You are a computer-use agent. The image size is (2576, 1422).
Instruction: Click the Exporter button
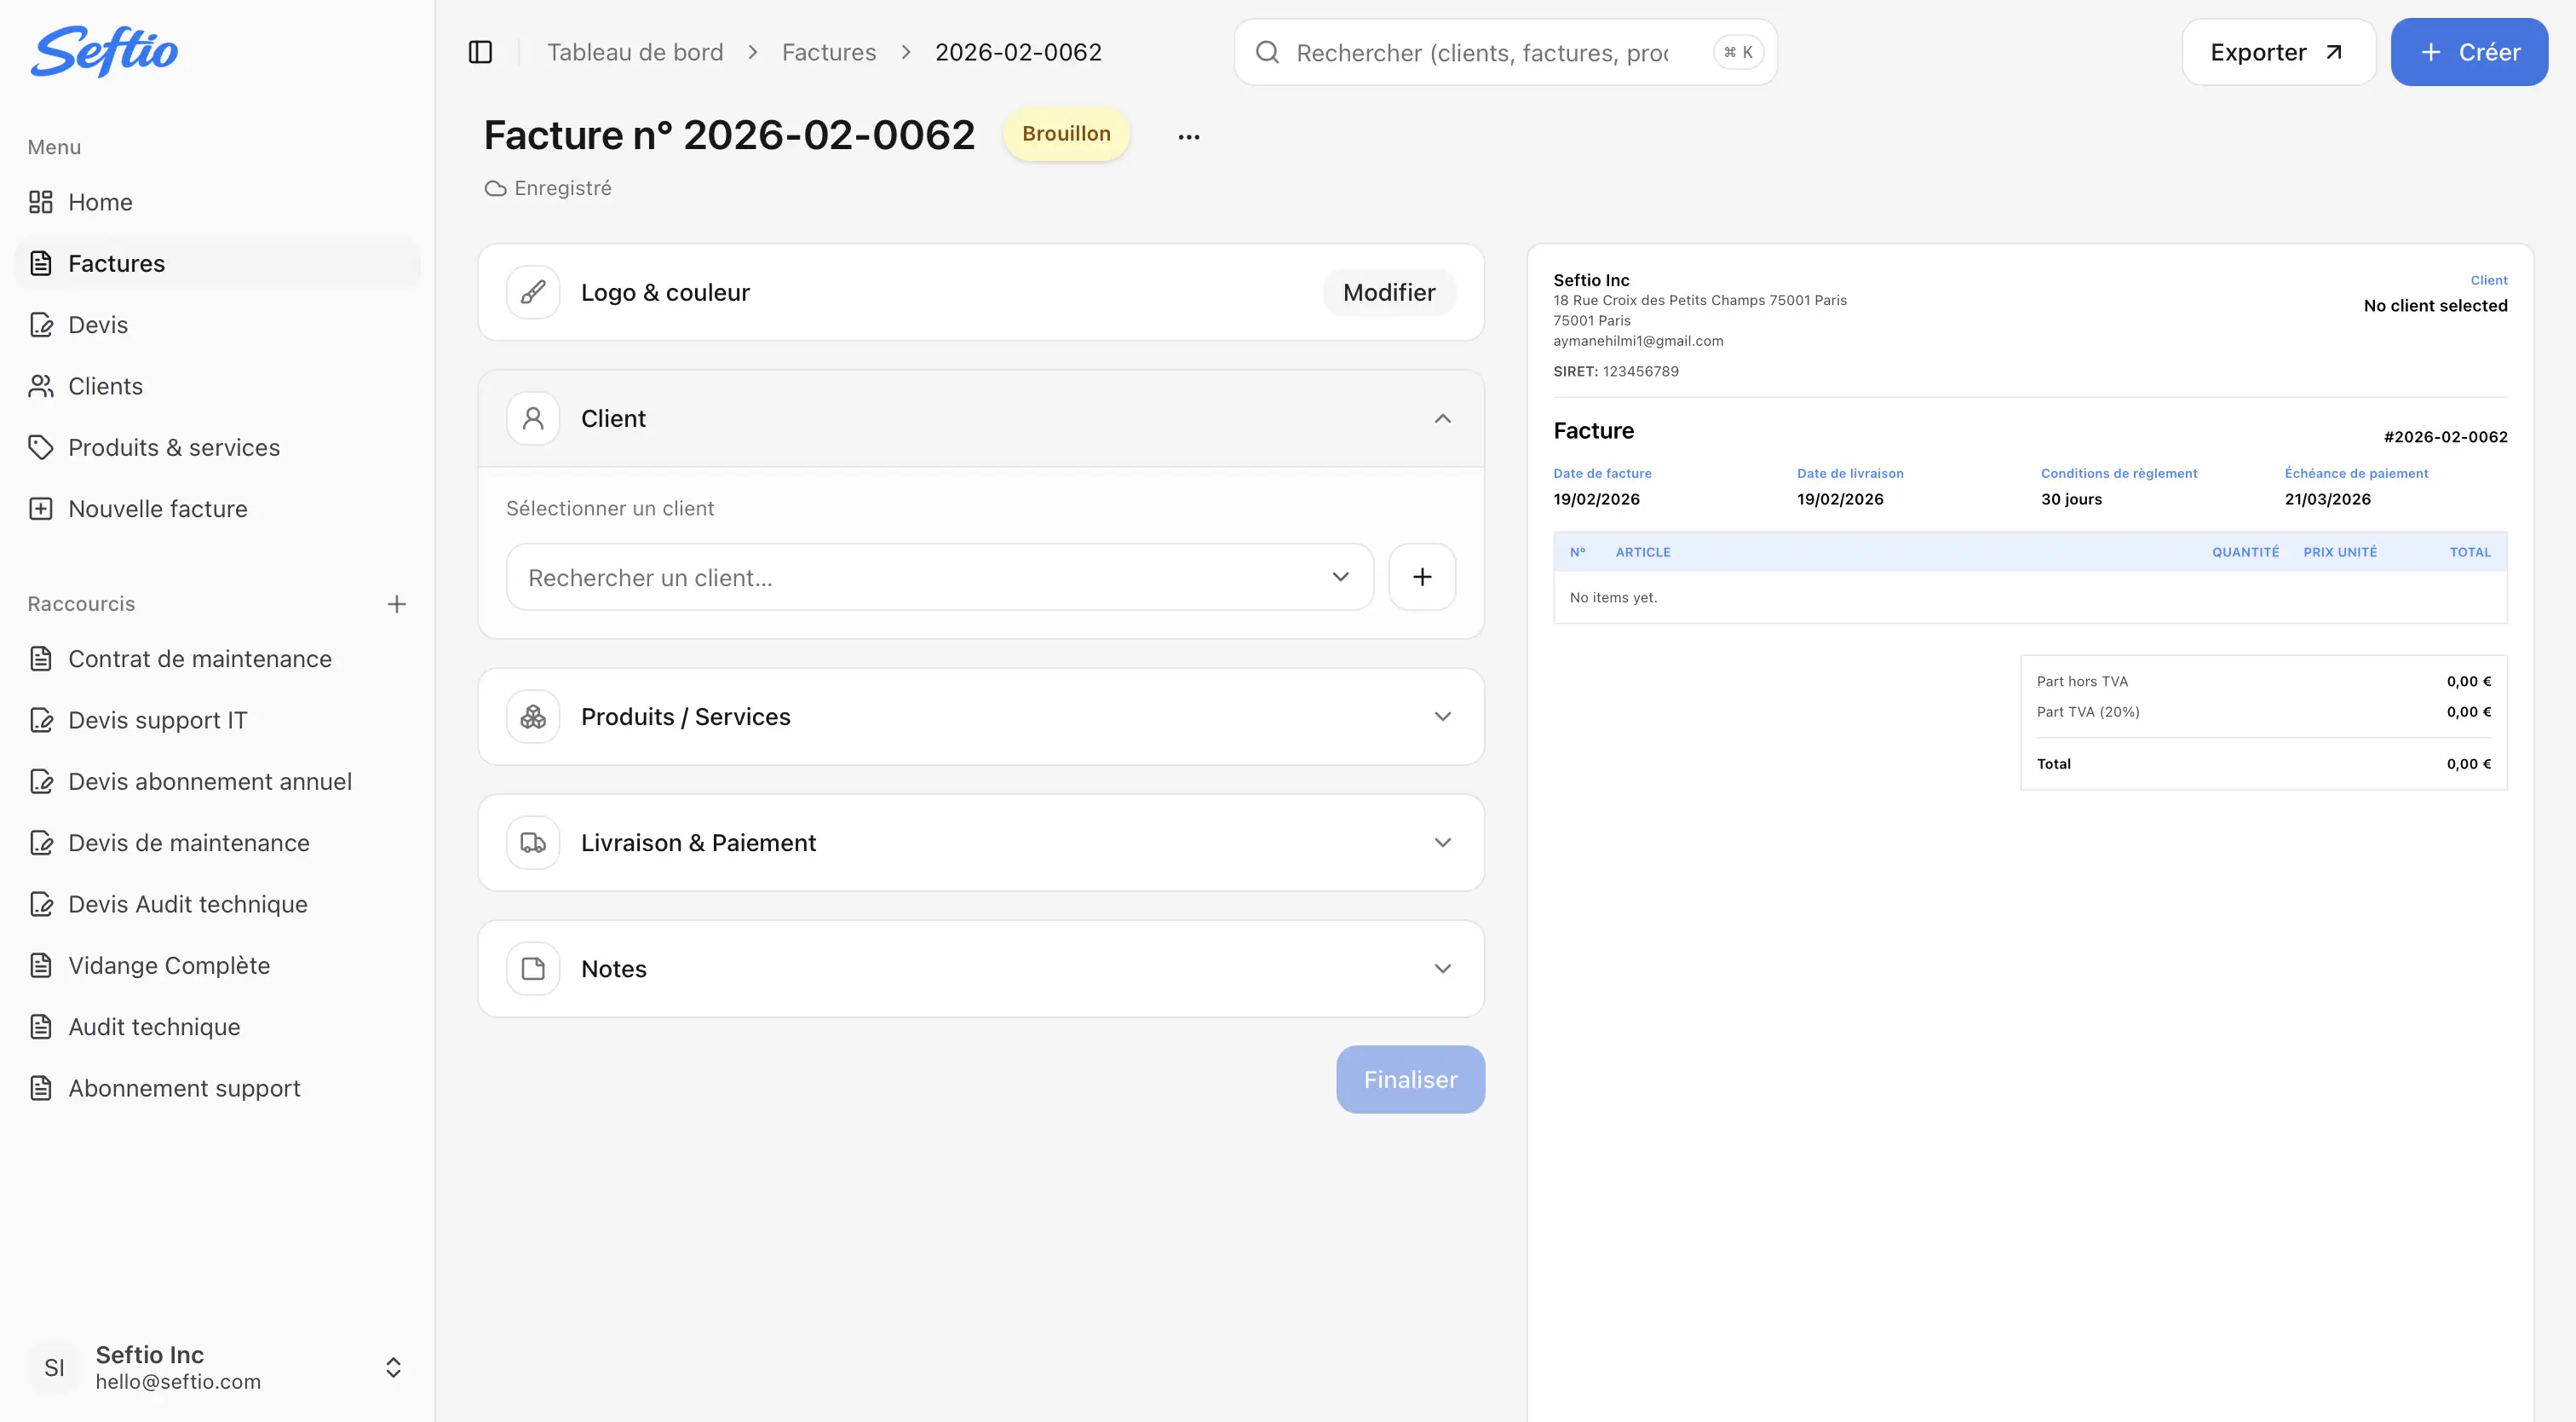(x=2278, y=51)
